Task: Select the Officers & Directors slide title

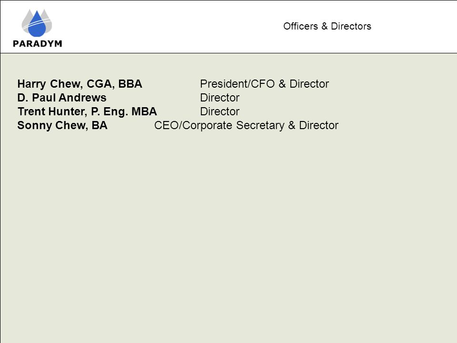Action: click(x=327, y=26)
